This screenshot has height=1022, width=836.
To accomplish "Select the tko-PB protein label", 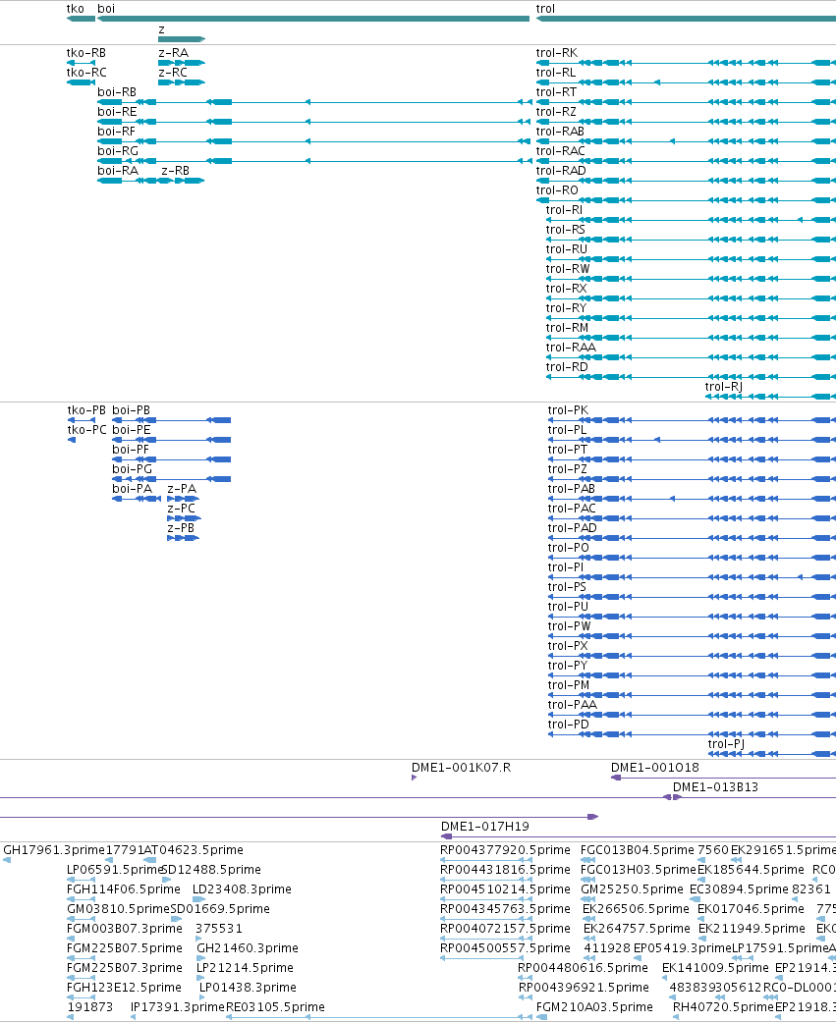I will pyautogui.click(x=86, y=410).
